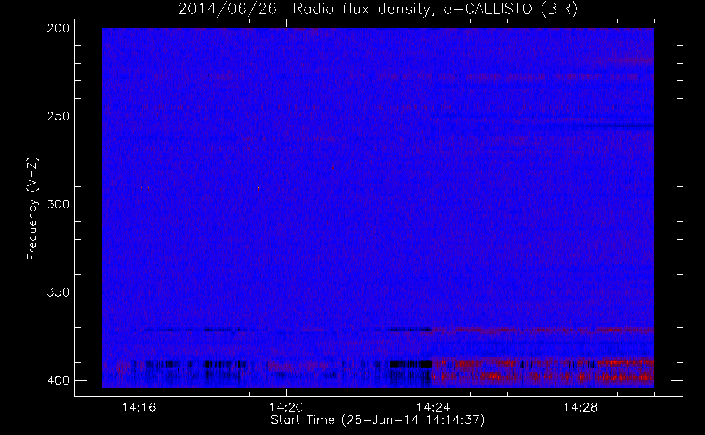Image resolution: width=705 pixels, height=435 pixels.
Task: Click the 250 frequency tick label
Action: [58, 116]
